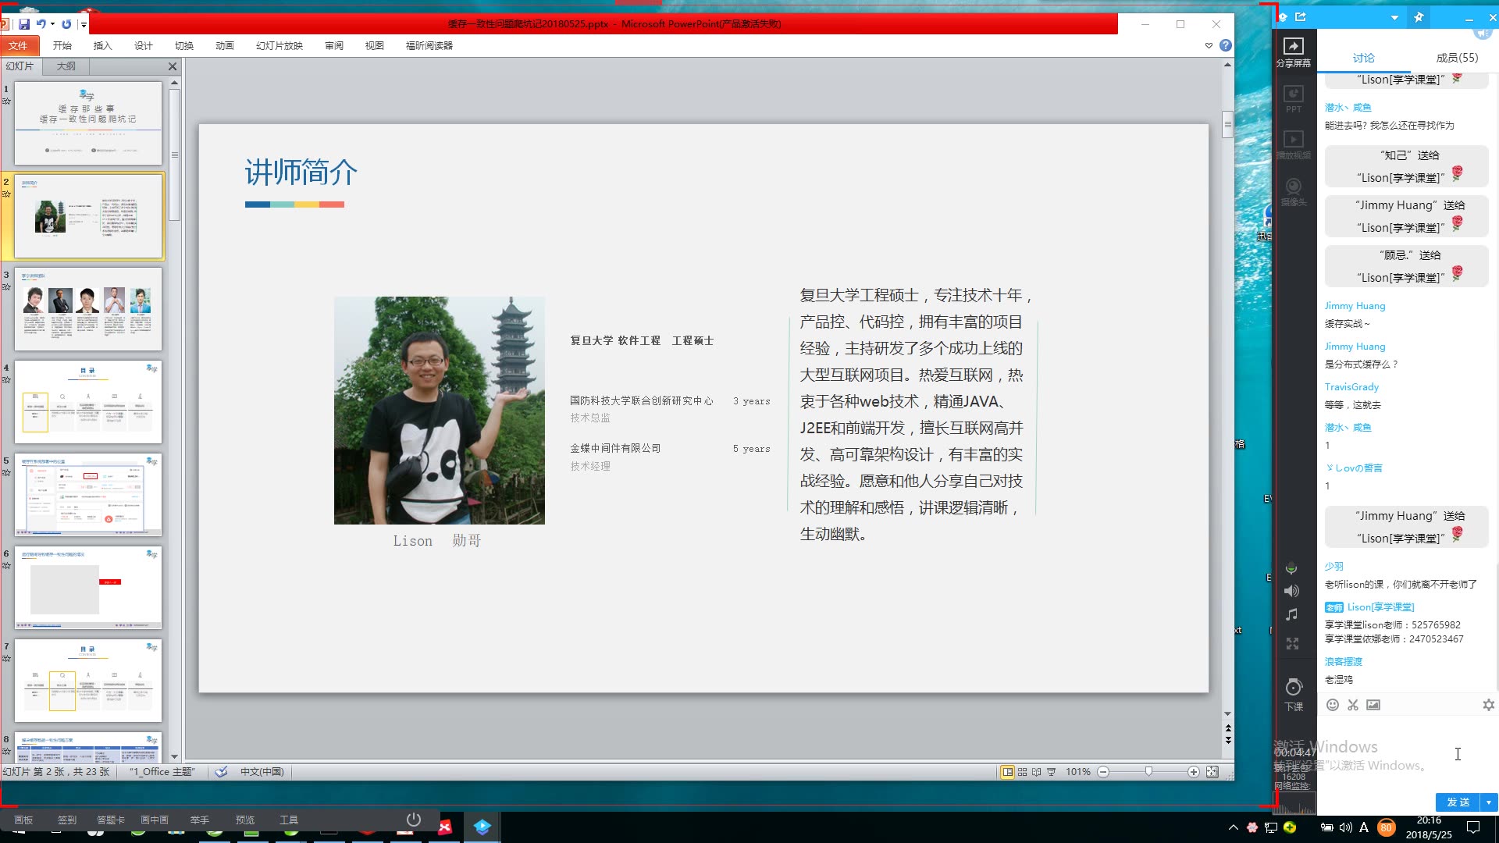Click the 摄像头 camera icon

(1294, 191)
